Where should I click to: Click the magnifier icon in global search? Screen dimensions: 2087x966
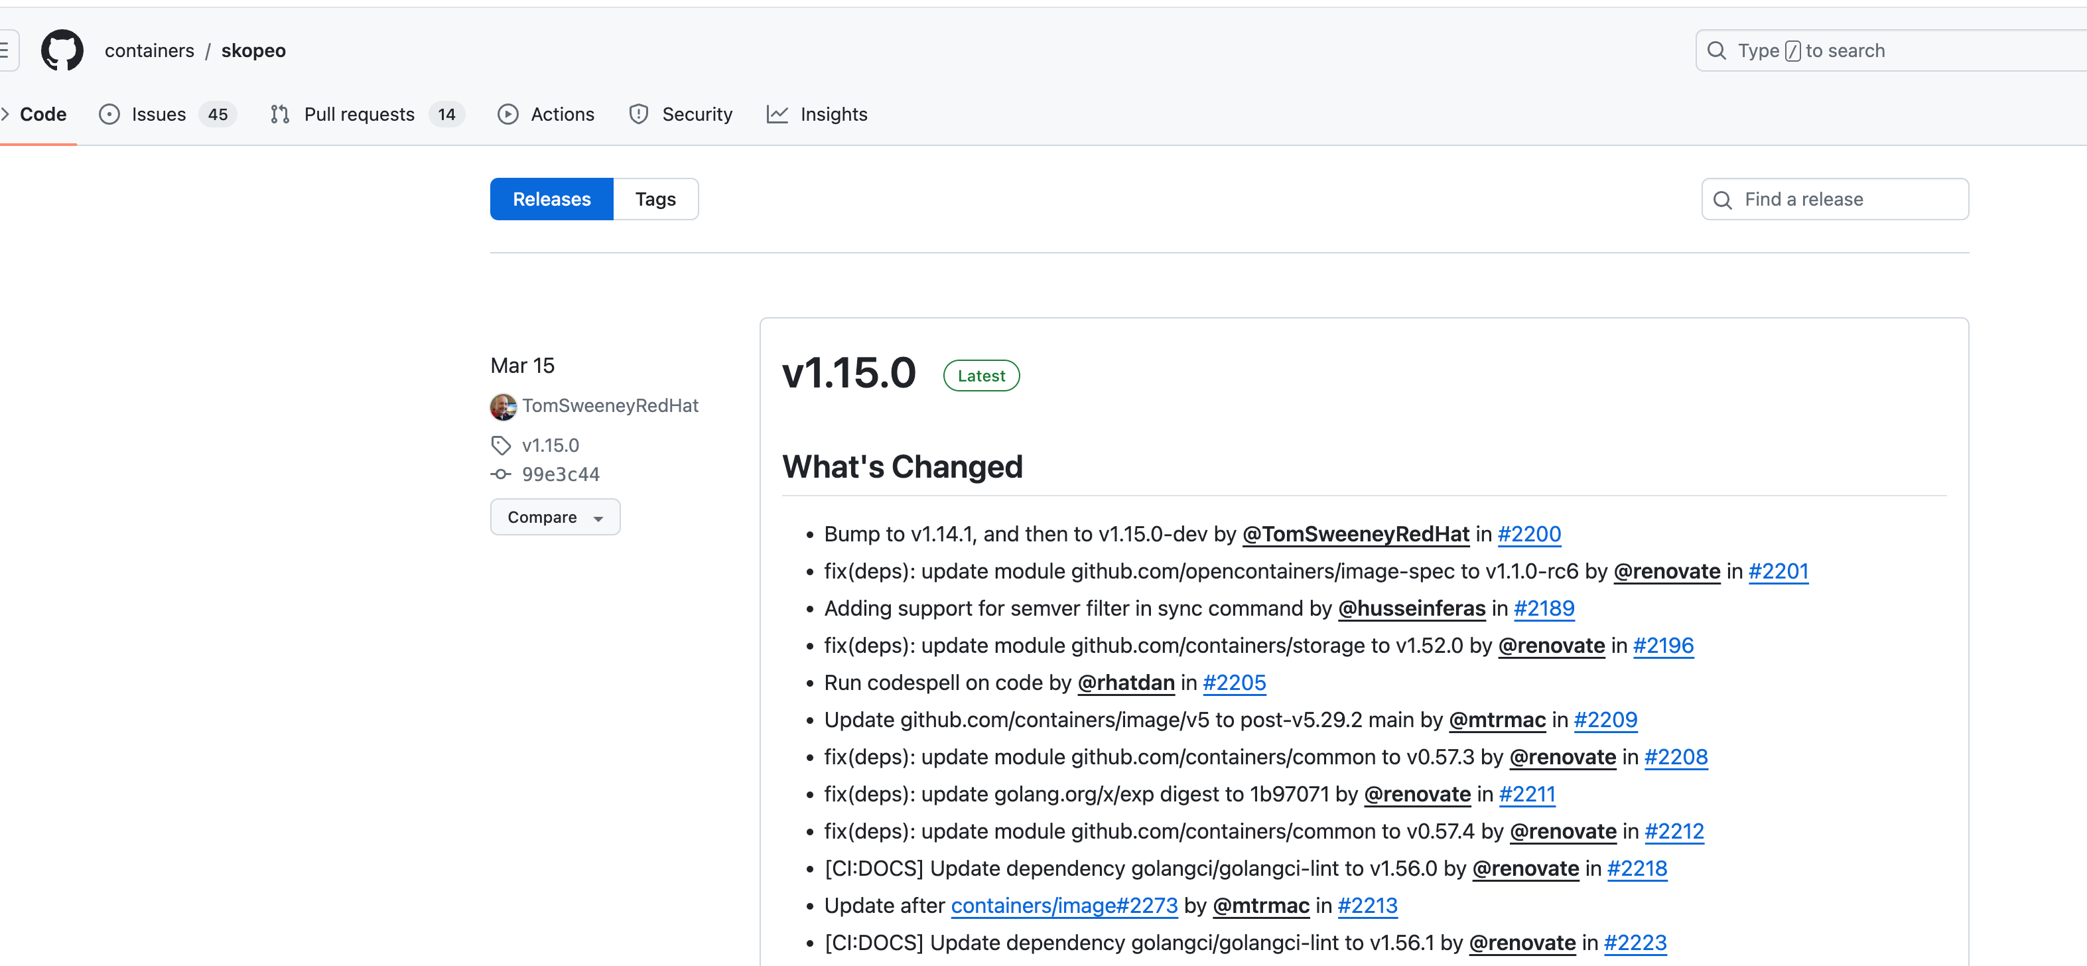pyautogui.click(x=1716, y=50)
